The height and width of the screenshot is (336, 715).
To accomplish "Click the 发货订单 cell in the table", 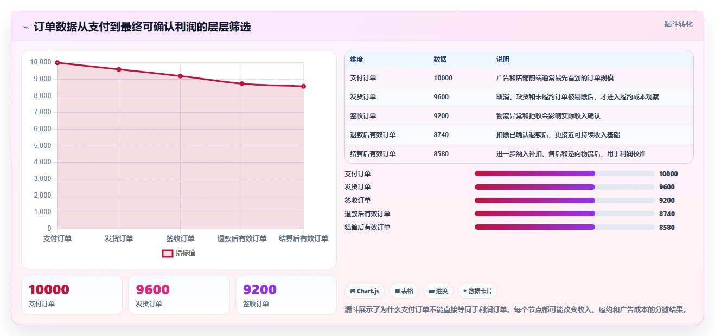I will click(x=363, y=97).
